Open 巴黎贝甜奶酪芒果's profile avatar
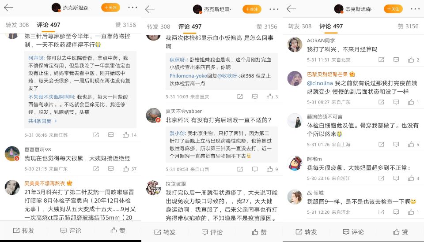424x242 pixels. (x=295, y=78)
